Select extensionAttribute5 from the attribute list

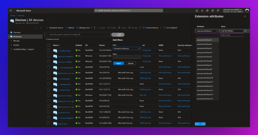[x=204, y=56]
